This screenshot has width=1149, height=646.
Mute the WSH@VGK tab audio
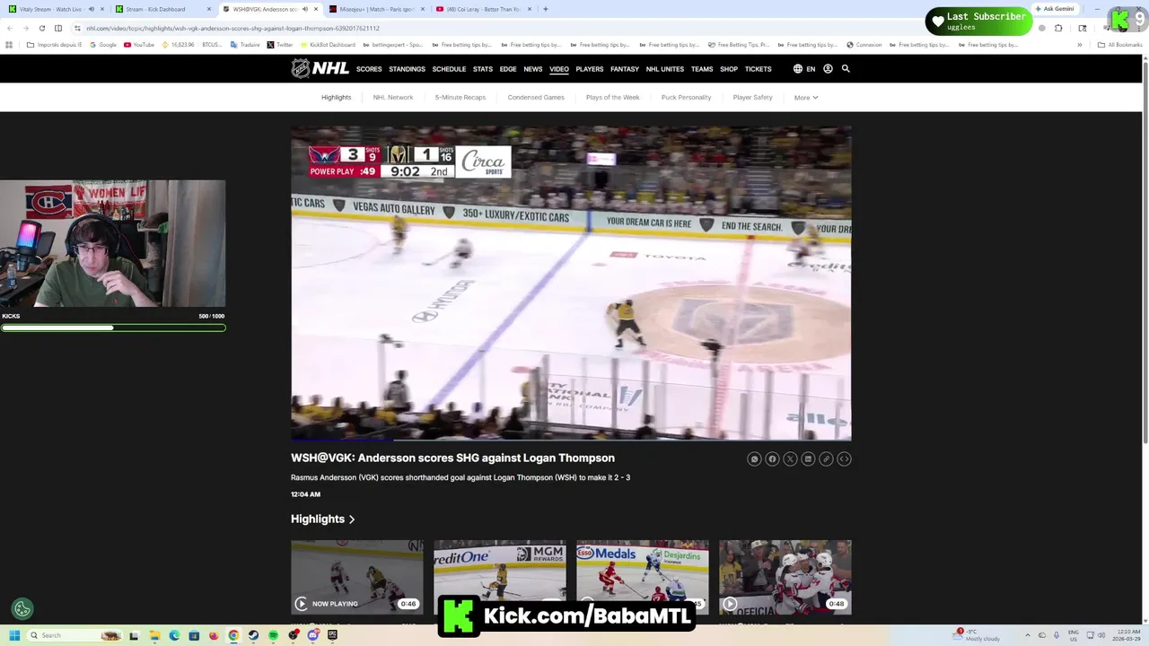tap(304, 9)
